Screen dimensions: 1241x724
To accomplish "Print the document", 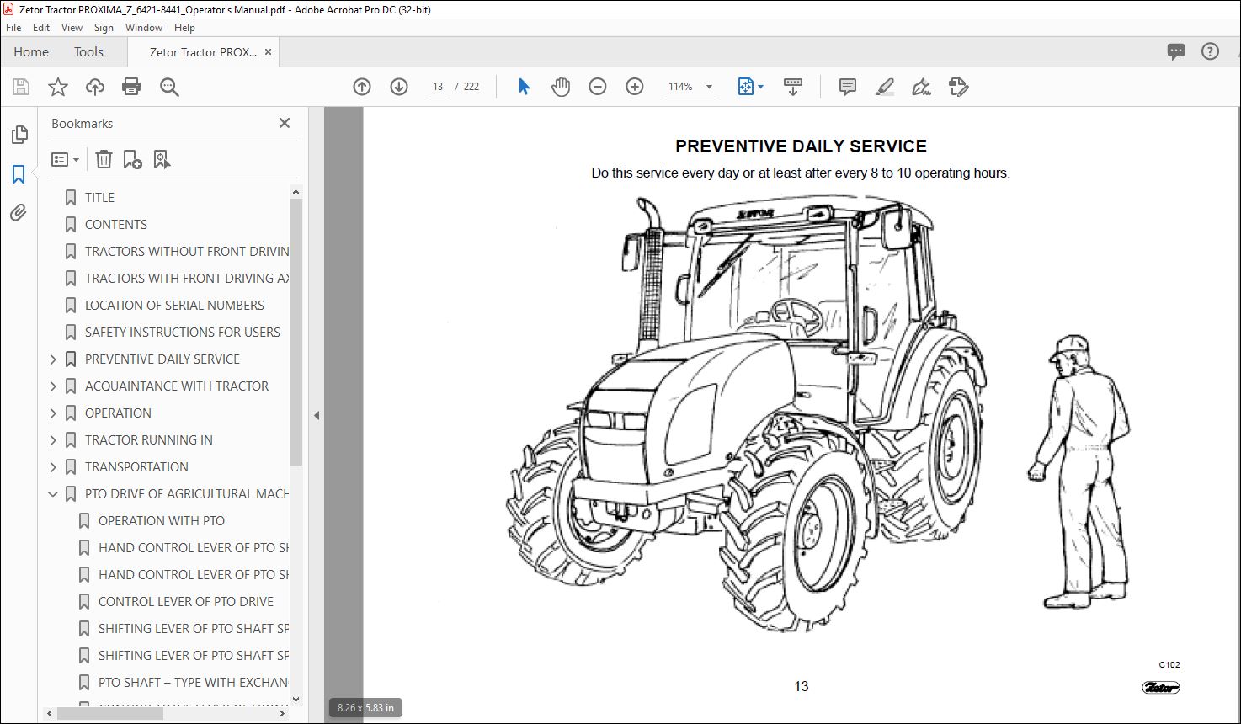I will [x=131, y=87].
